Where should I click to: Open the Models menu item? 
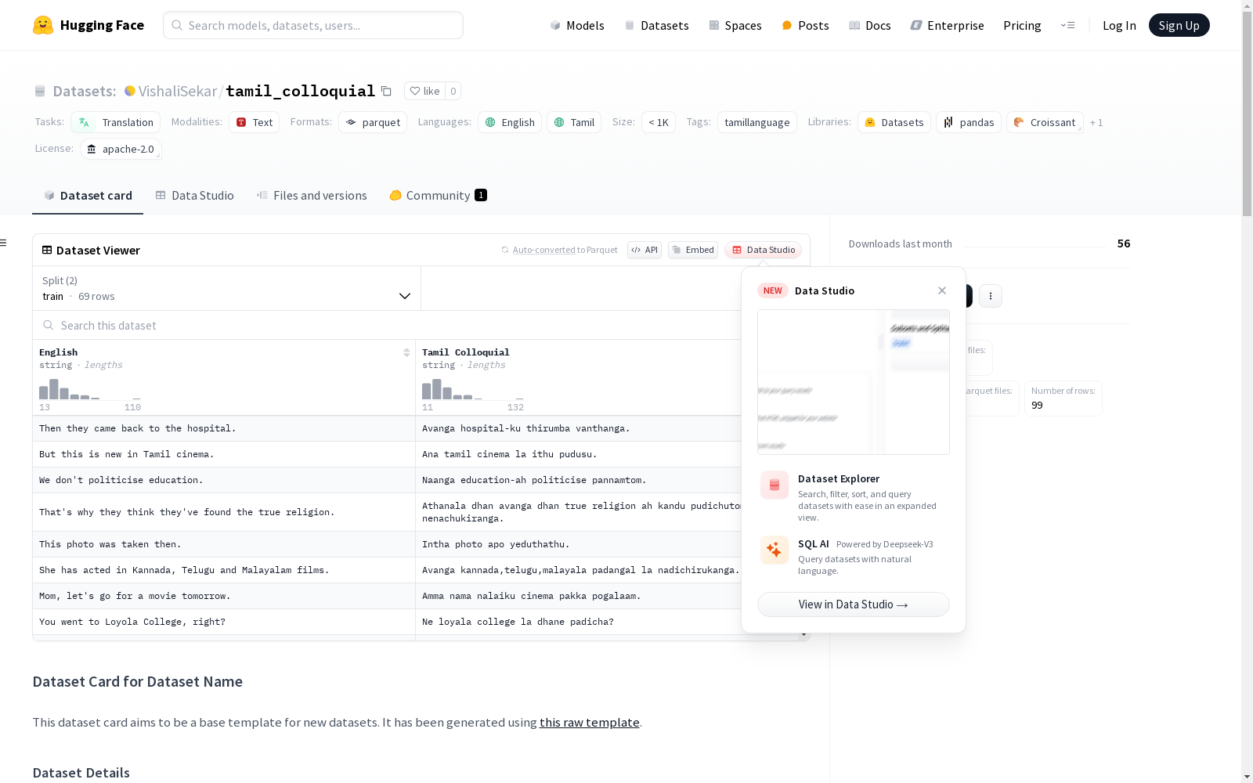[577, 25]
